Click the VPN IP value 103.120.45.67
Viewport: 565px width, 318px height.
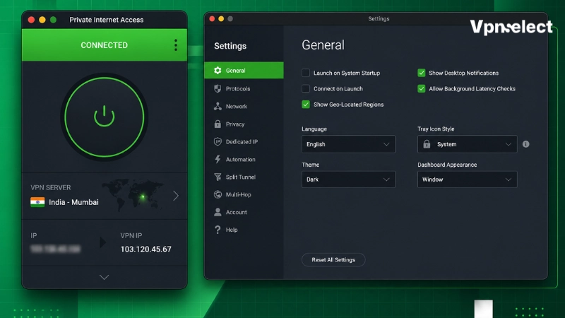(x=146, y=249)
